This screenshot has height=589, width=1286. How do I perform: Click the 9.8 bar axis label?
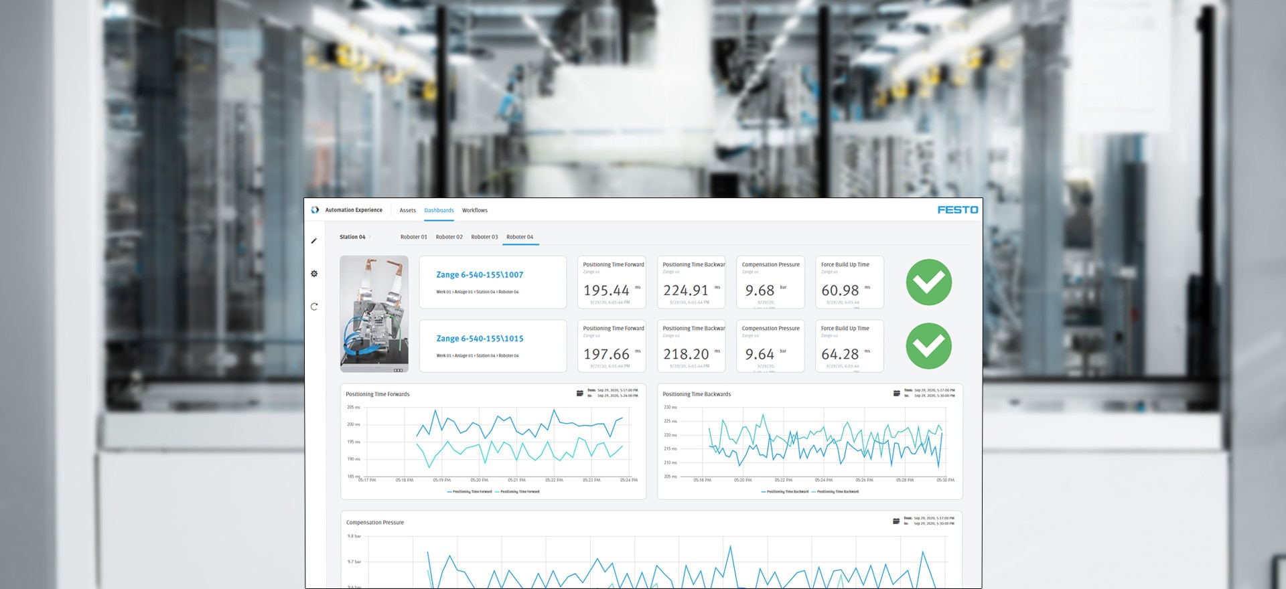click(354, 536)
